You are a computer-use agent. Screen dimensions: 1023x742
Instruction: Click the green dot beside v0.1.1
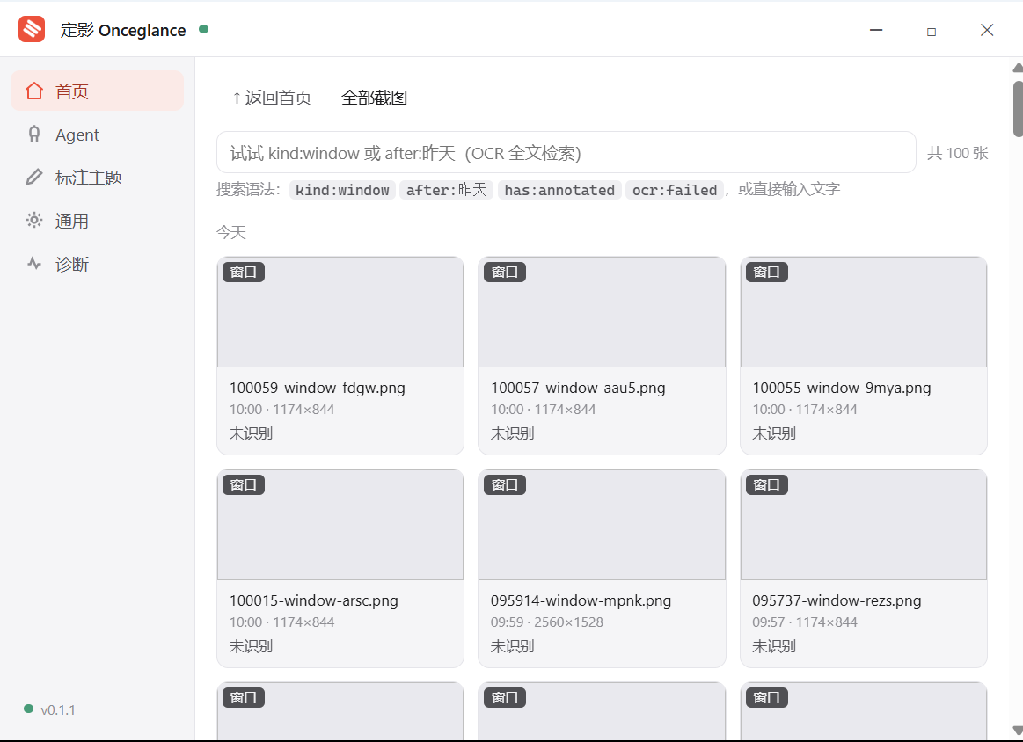pyautogui.click(x=28, y=709)
